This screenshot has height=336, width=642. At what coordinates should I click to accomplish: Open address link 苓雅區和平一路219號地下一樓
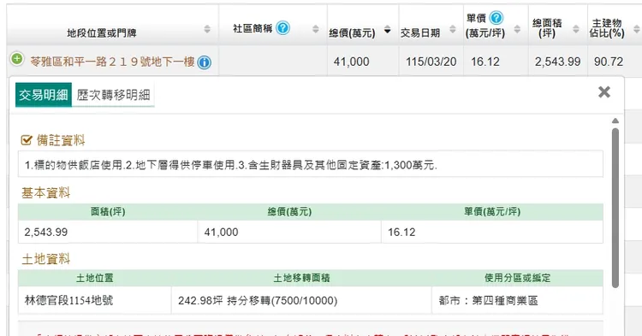pos(113,62)
